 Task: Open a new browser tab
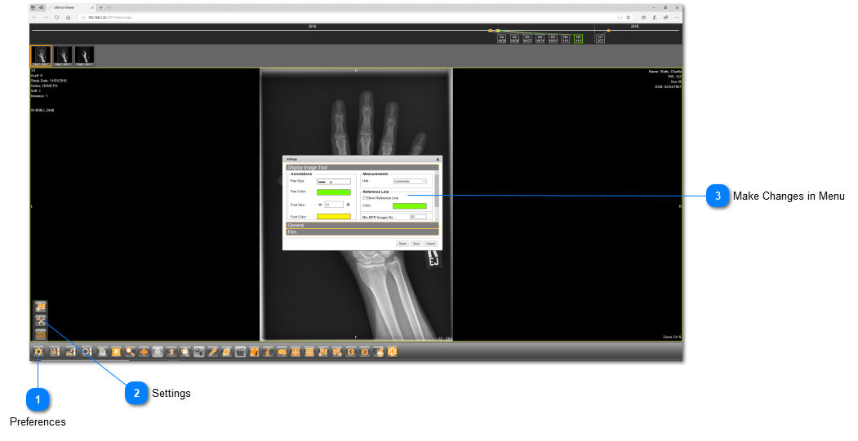(x=101, y=7)
